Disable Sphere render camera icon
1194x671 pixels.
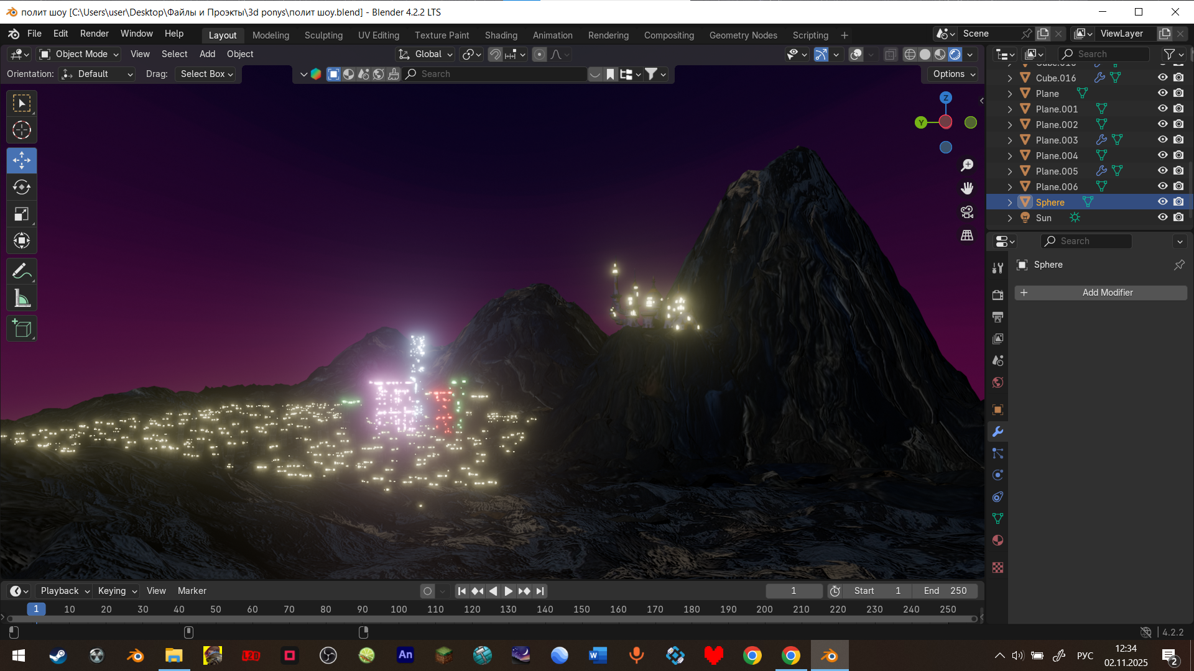(1178, 202)
